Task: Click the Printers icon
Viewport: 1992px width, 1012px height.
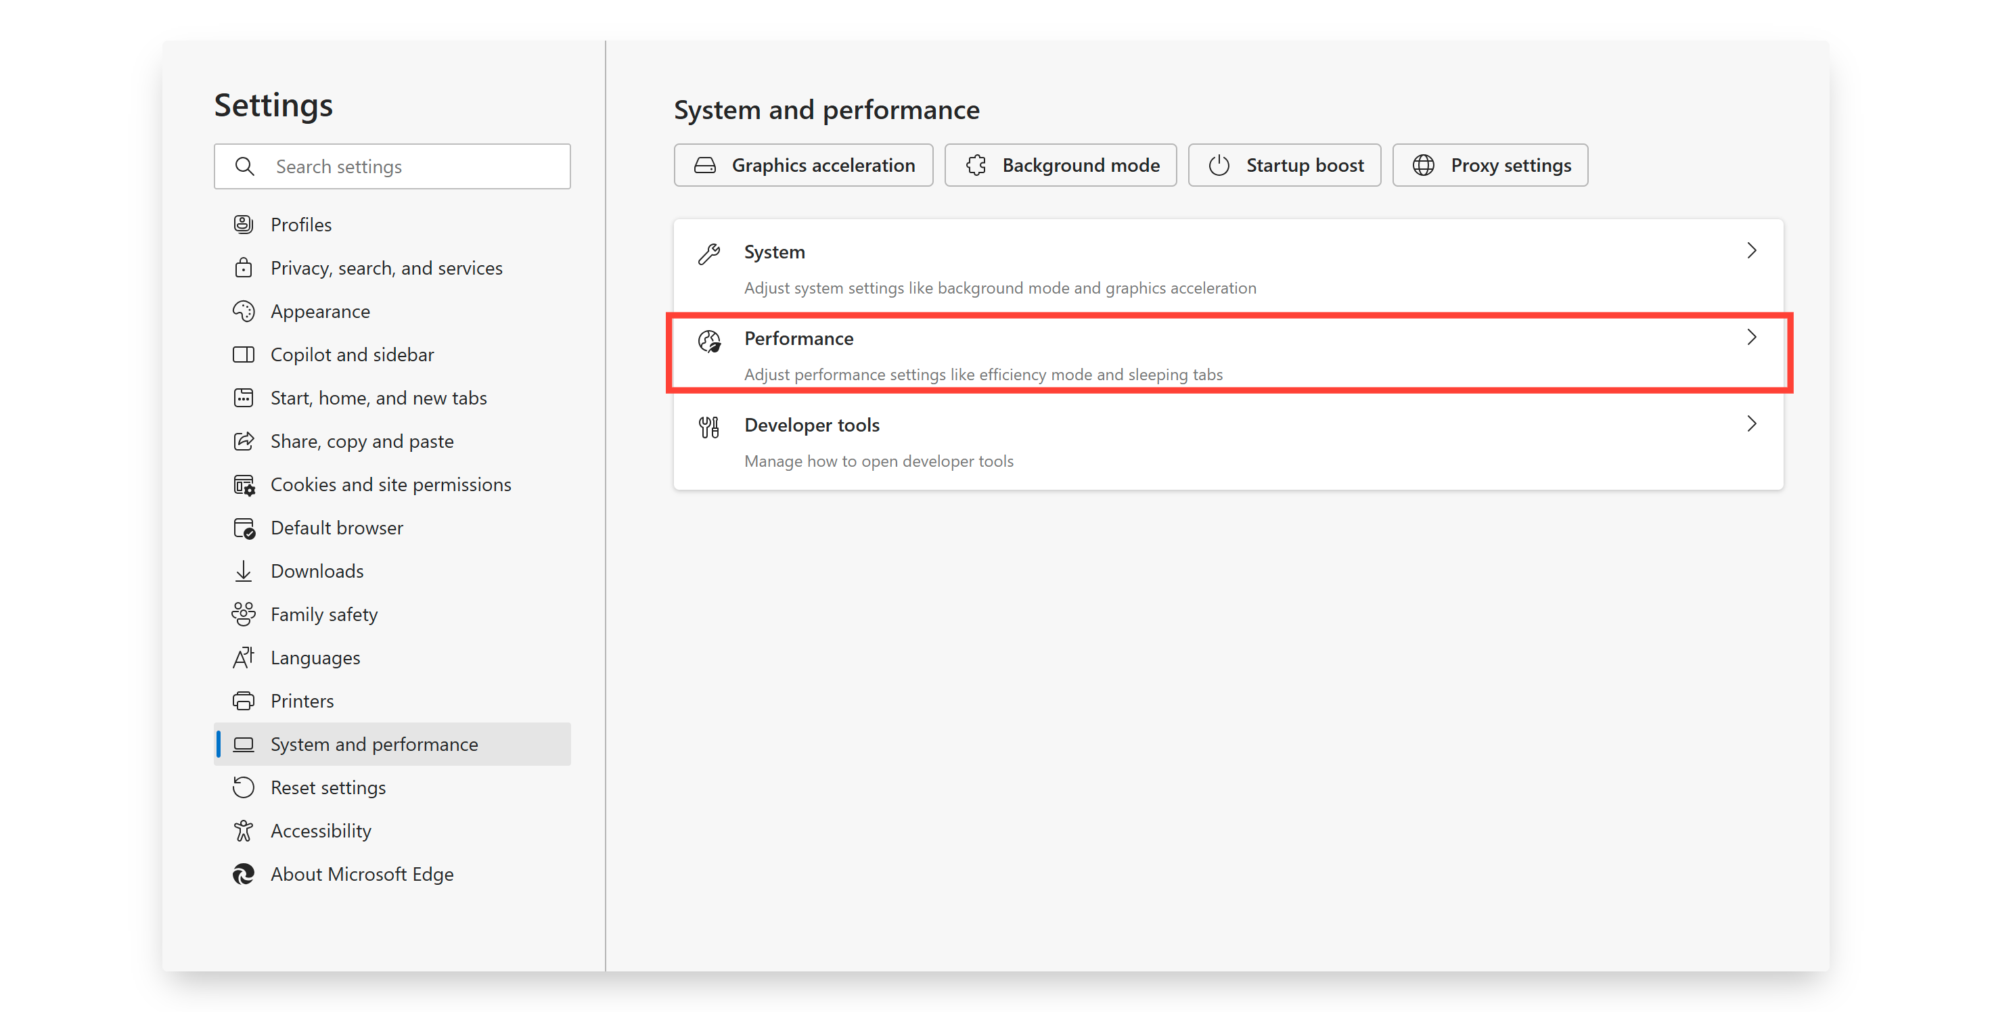Action: coord(244,701)
